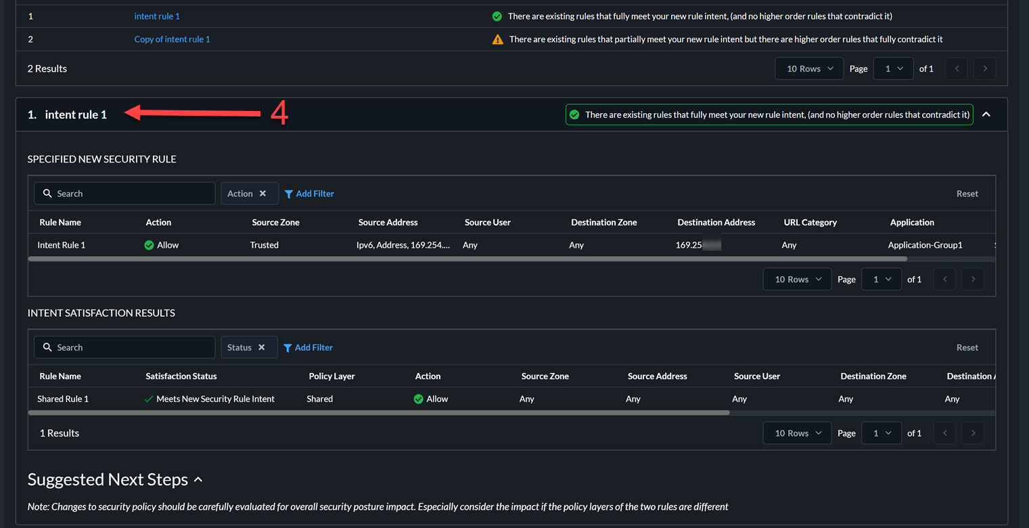Click the filter icon in Intent Satisfaction Results
This screenshot has width=1029, height=528.
288,347
